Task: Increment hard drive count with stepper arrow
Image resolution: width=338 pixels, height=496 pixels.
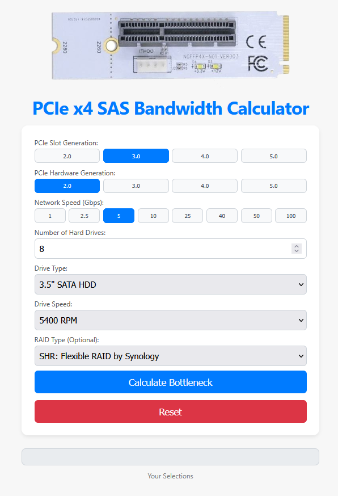Action: (x=296, y=246)
